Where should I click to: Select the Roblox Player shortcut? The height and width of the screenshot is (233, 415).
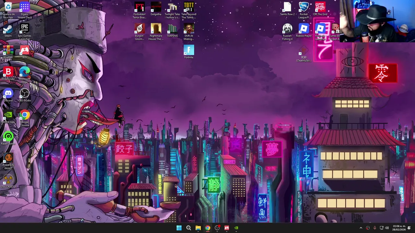[x=304, y=30]
